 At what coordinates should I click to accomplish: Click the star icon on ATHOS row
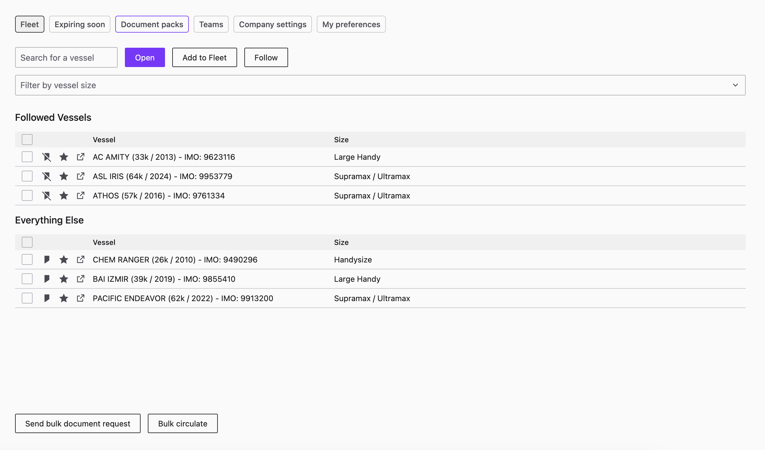[64, 196]
